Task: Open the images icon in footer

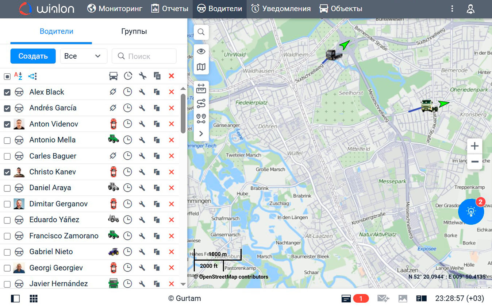Action: [x=403, y=299]
